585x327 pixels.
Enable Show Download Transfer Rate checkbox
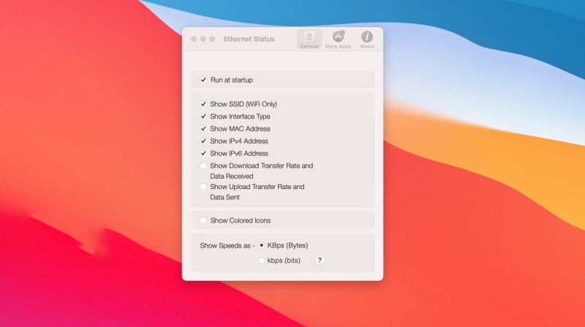tap(203, 166)
